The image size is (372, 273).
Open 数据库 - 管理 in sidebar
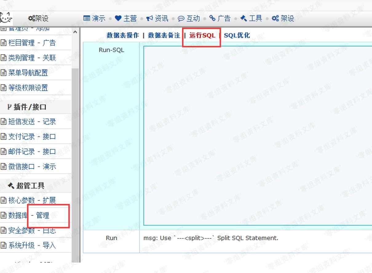coord(29,215)
